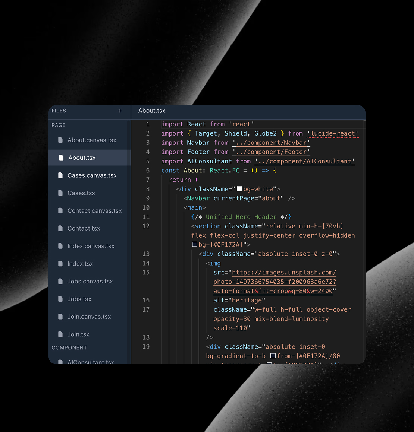Select Join.tsx file entry
414x432 pixels.
78,334
